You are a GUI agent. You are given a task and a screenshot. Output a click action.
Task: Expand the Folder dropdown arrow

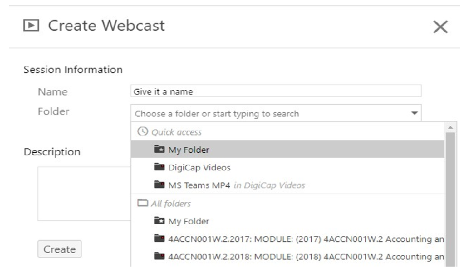pos(415,113)
